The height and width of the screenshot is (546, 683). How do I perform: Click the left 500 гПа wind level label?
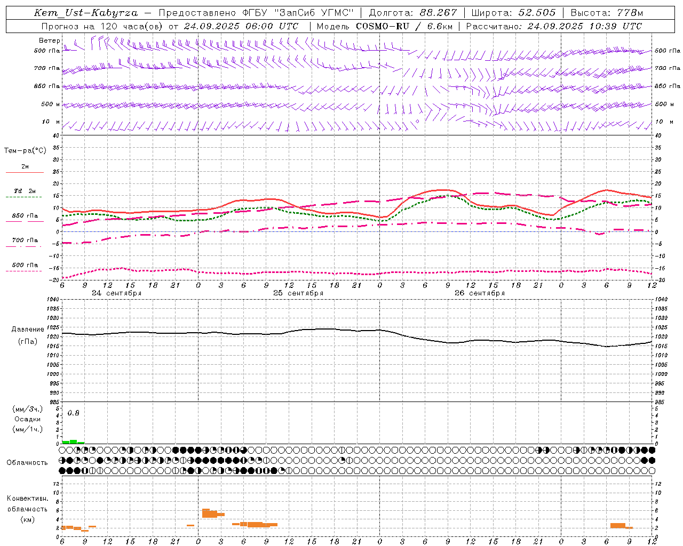click(x=47, y=51)
